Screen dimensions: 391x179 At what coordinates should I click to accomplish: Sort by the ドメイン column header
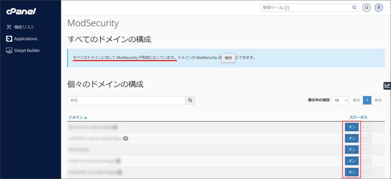78,117
